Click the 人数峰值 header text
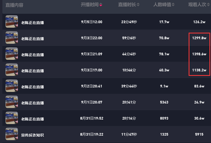Image resolution: width=211 pixels, height=143 pixels. click(x=162, y=5)
